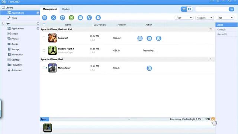The width and height of the screenshot is (238, 134).
Task: Select the Other(2) category filter
Action: click(226, 29)
